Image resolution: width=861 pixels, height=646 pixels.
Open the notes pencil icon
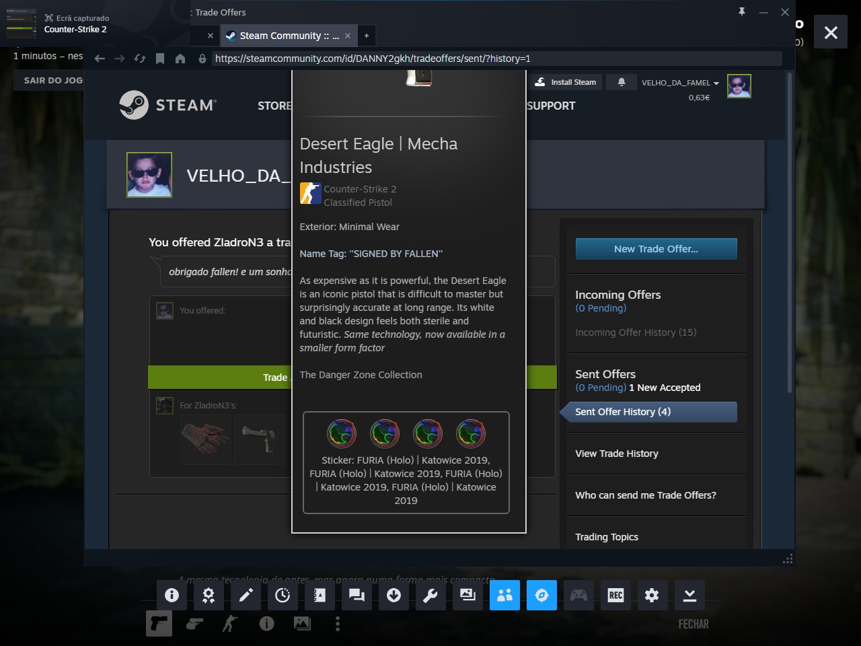pos(246,595)
